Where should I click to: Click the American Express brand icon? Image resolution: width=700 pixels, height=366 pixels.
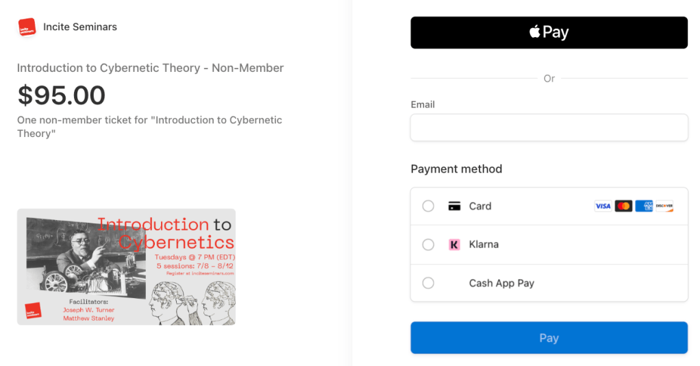pos(644,206)
